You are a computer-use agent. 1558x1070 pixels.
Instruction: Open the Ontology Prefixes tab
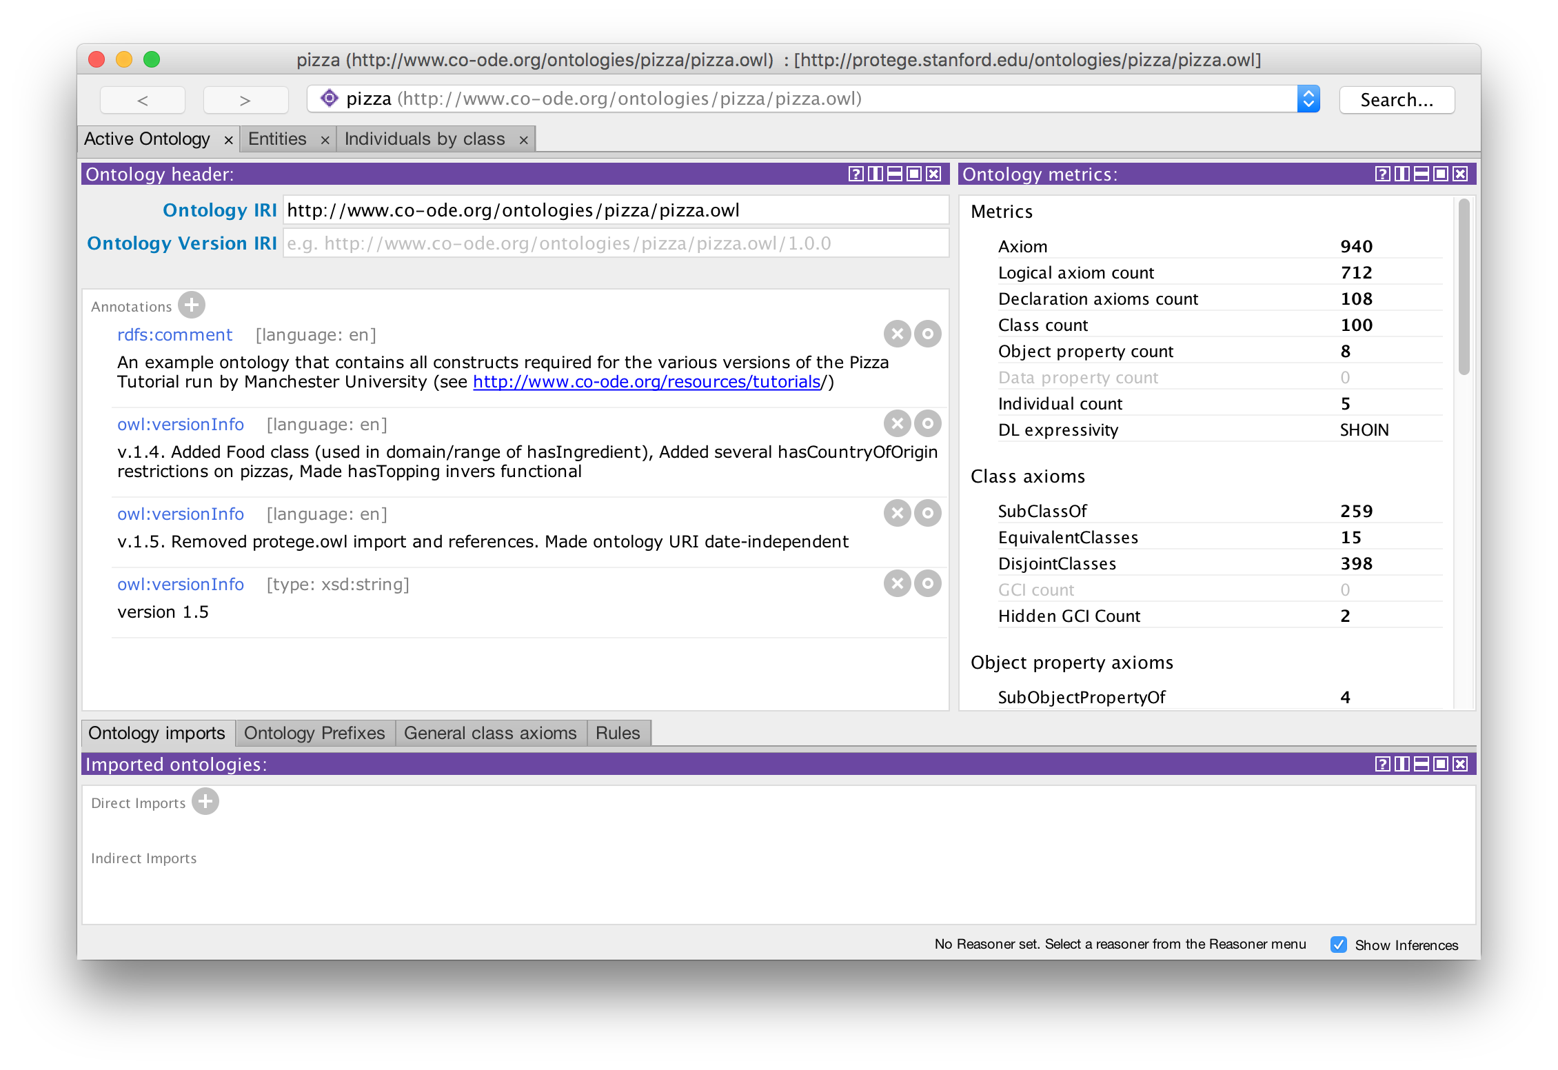314,733
